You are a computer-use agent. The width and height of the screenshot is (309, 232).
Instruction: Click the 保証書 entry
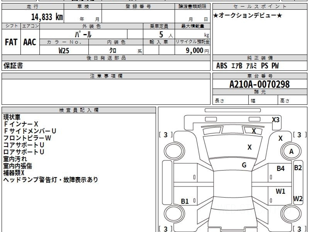13,66
